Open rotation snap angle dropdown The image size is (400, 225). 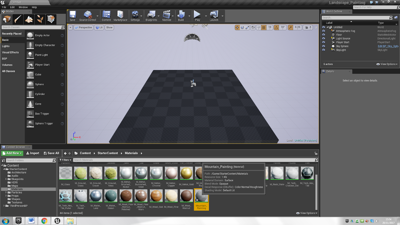pos(283,27)
